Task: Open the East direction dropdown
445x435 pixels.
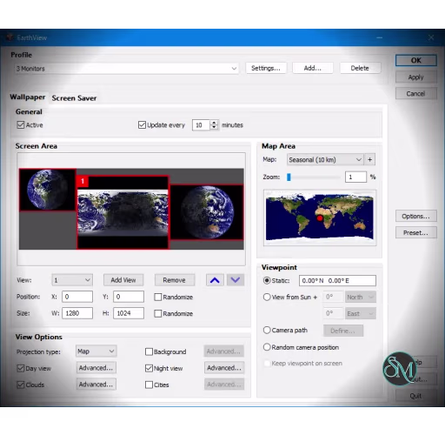Action: (x=361, y=313)
